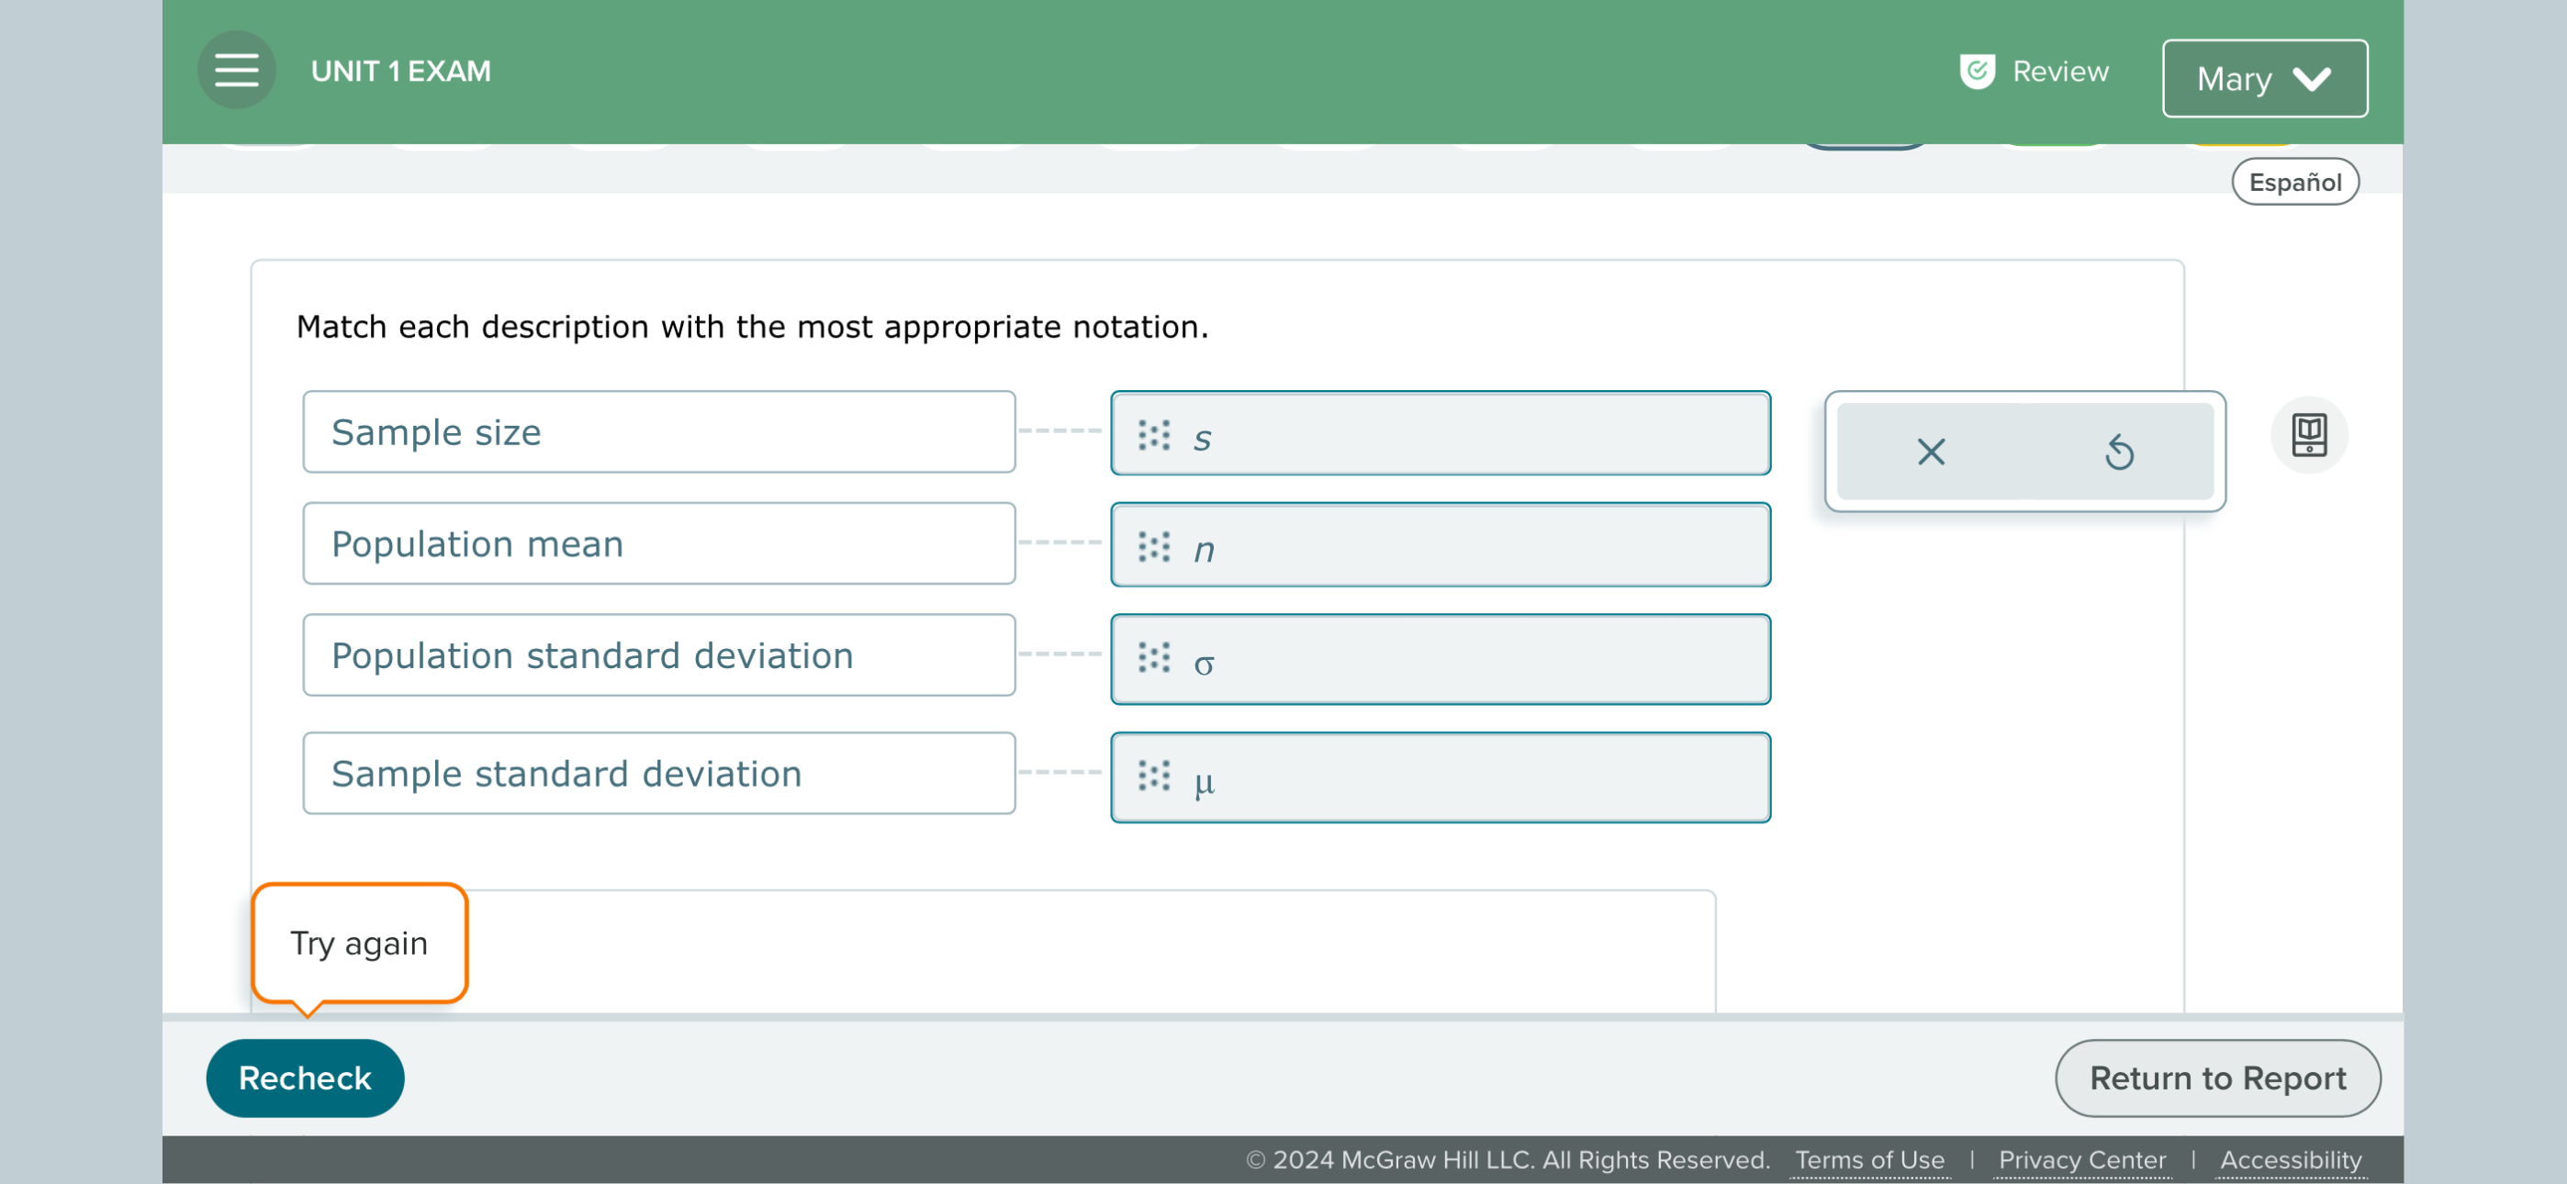Open the textbook reference icon

coord(2308,436)
